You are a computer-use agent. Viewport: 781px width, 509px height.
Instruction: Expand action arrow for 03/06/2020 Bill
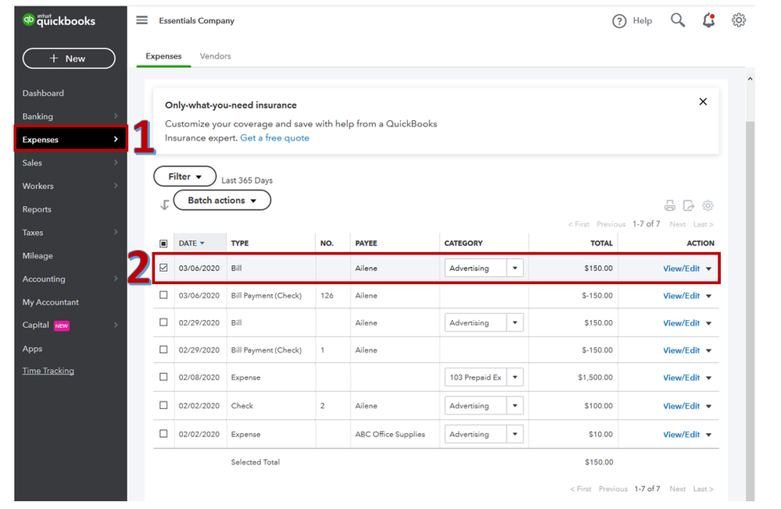(709, 269)
